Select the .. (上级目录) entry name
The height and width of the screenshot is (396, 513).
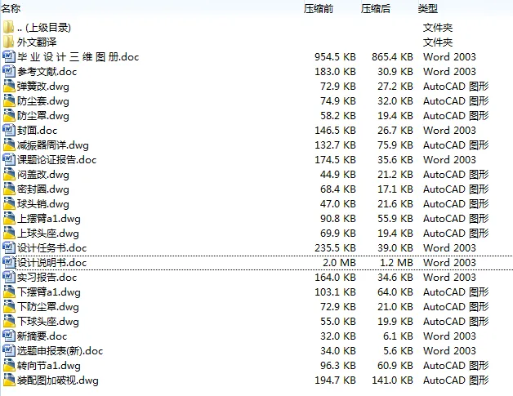(x=44, y=28)
